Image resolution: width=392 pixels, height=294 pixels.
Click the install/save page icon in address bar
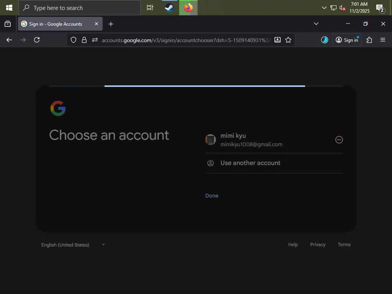[x=278, y=40]
